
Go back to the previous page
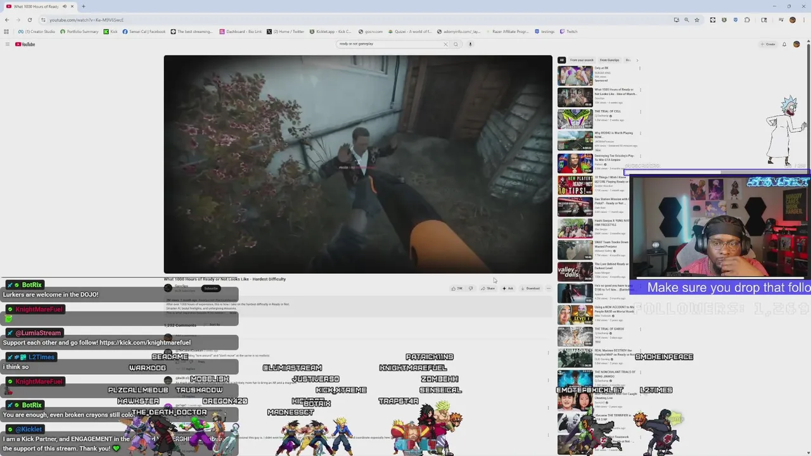[6, 20]
